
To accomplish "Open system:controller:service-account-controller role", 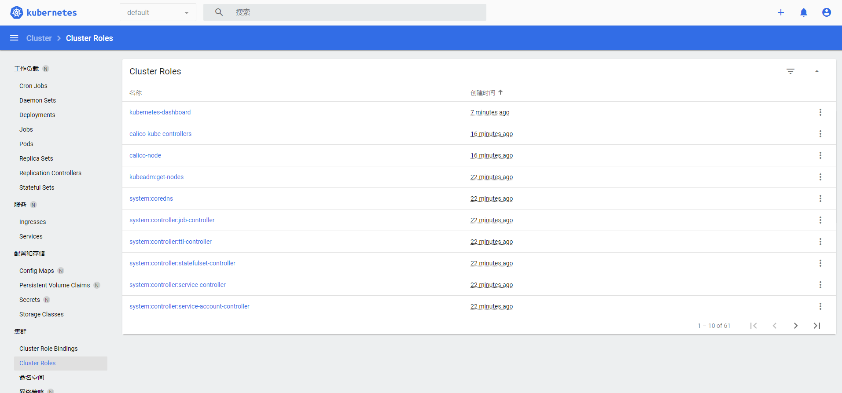I will pyautogui.click(x=190, y=306).
